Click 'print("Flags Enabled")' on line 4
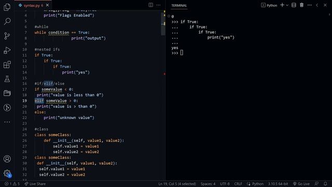The image size is (332, 187). click(x=69, y=15)
